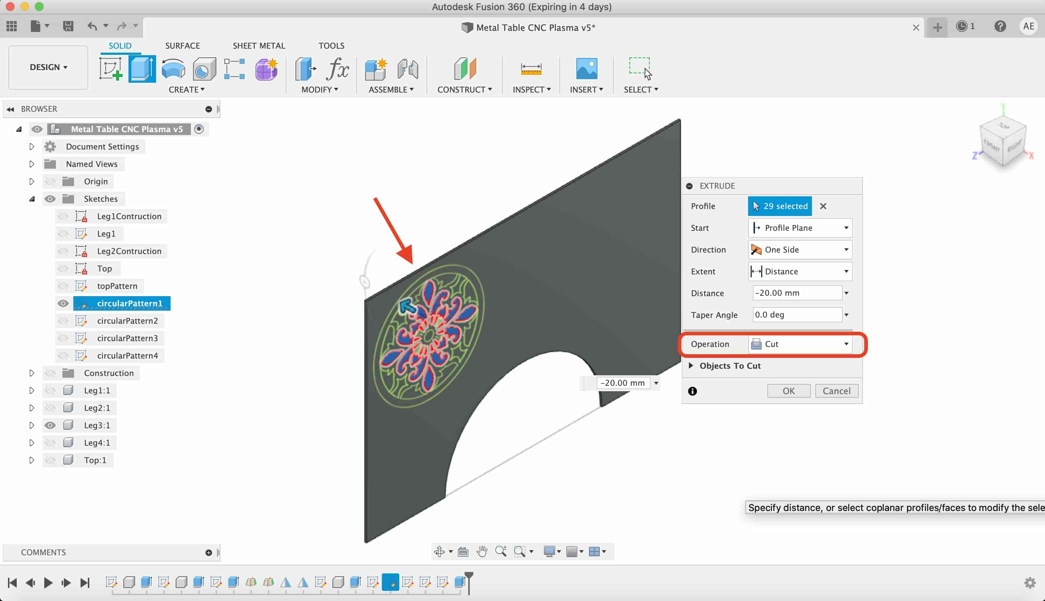Open the CONSTRUCT menu
Screen dimensions: 1045x601
tap(465, 90)
